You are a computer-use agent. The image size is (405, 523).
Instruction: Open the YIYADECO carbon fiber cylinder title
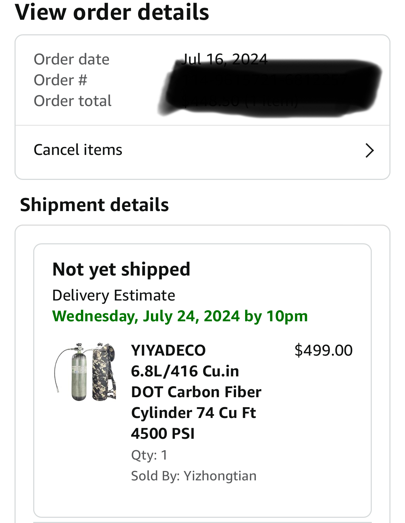click(x=196, y=392)
